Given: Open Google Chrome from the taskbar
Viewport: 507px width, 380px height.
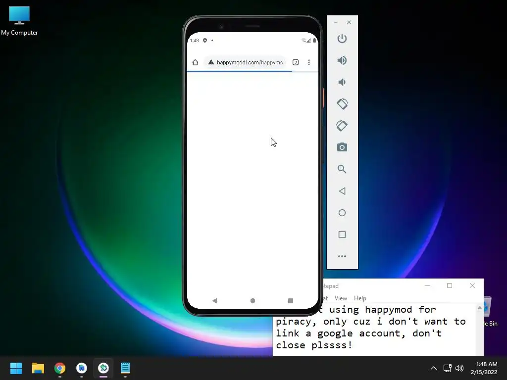Looking at the screenshot, I should tap(60, 368).
